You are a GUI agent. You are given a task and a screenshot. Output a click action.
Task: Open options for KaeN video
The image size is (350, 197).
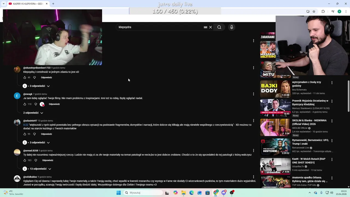pos(332,159)
